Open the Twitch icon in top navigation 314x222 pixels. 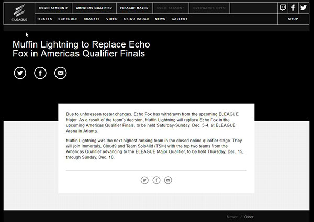point(283,8)
